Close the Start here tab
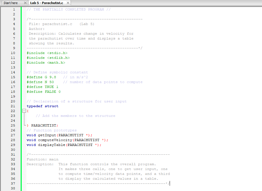 pyautogui.click(x=25, y=3)
